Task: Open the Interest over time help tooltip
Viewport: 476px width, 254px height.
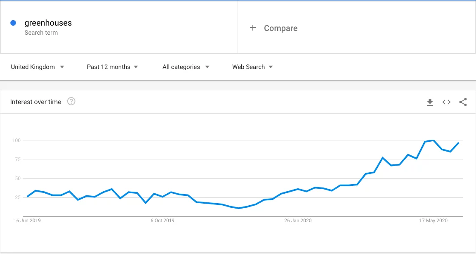Action: [x=71, y=101]
